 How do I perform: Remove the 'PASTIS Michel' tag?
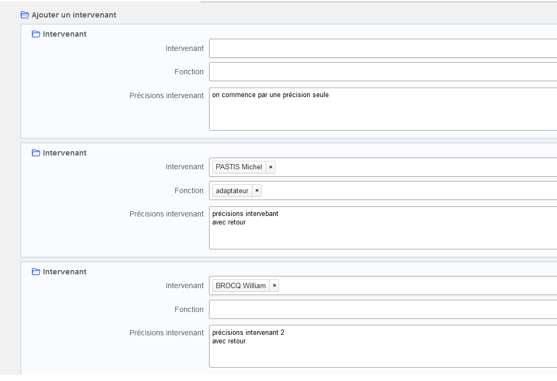[271, 167]
